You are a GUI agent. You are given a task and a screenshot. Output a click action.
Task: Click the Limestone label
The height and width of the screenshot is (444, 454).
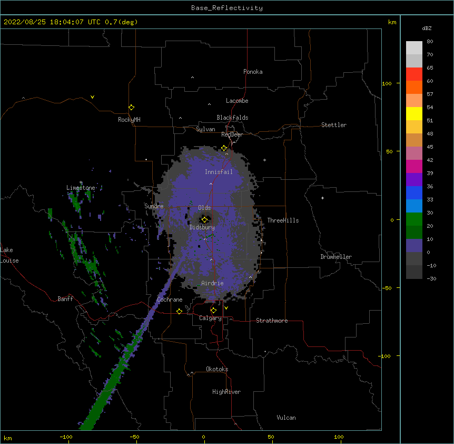81,188
